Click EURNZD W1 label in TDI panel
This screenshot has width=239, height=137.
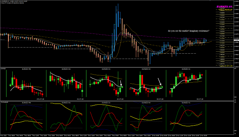pos(66,103)
